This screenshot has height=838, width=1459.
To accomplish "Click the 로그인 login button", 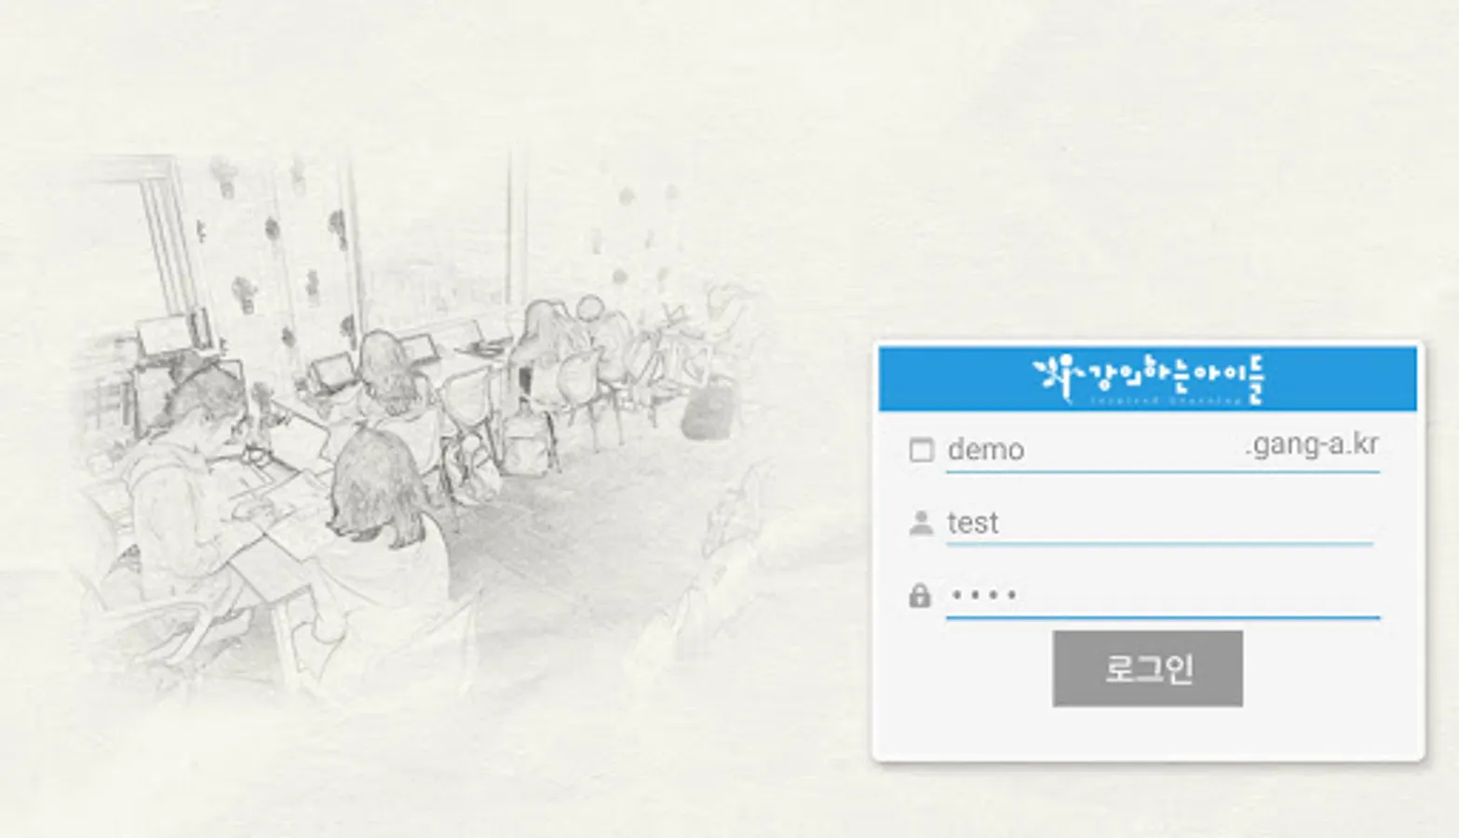I will coord(1147,669).
